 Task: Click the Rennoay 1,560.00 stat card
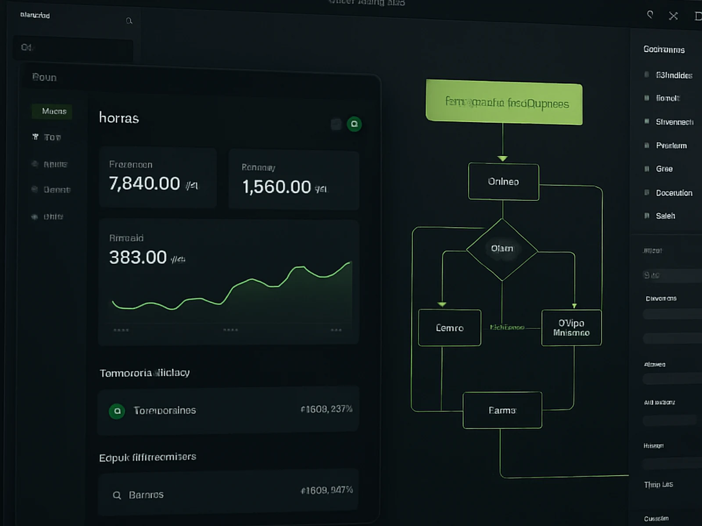pos(294,180)
